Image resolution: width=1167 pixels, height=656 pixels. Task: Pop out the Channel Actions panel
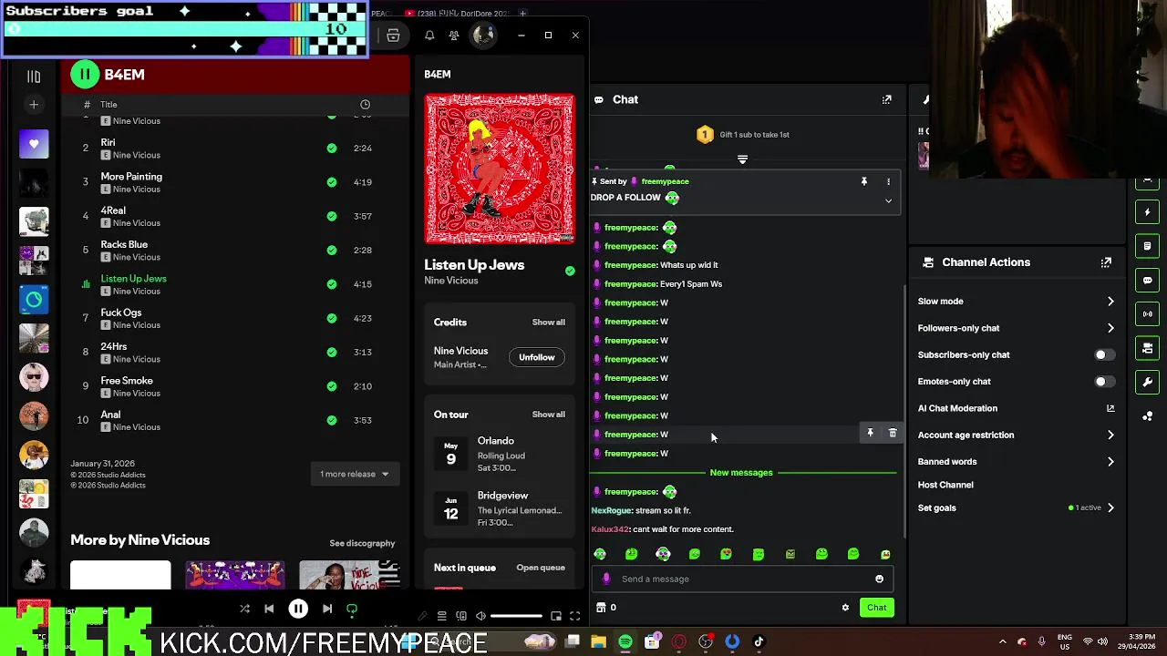tap(1106, 262)
